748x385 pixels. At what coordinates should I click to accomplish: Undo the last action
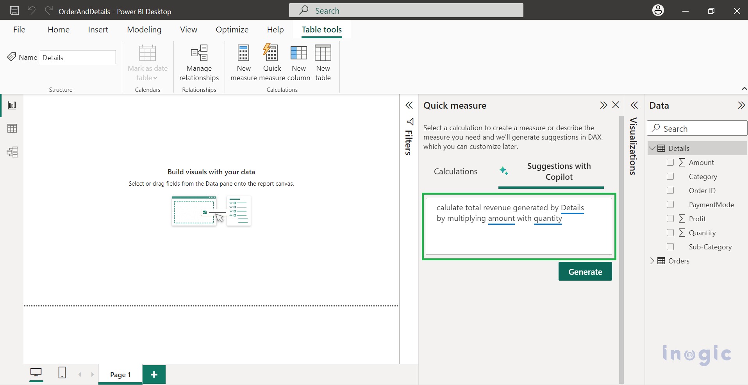click(x=32, y=11)
